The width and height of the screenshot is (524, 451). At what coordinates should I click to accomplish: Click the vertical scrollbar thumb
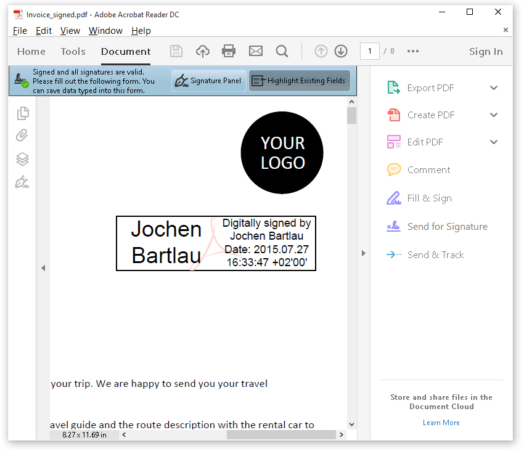tap(351, 116)
